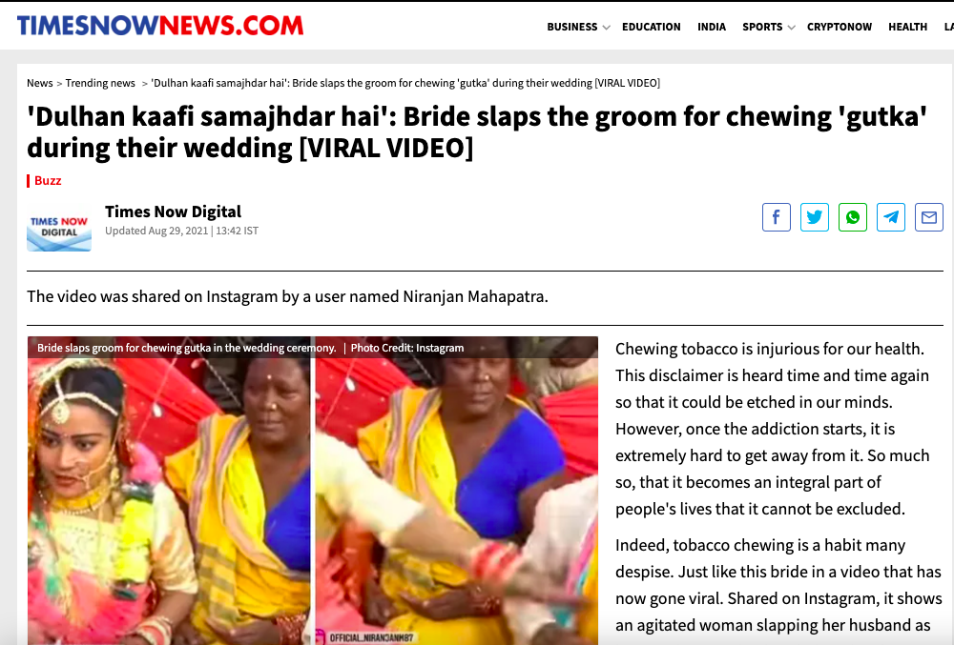954x645 pixels.
Task: Open the India section
Action: pos(712,27)
